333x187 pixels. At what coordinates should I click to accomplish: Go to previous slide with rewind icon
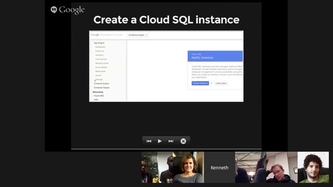point(149,141)
